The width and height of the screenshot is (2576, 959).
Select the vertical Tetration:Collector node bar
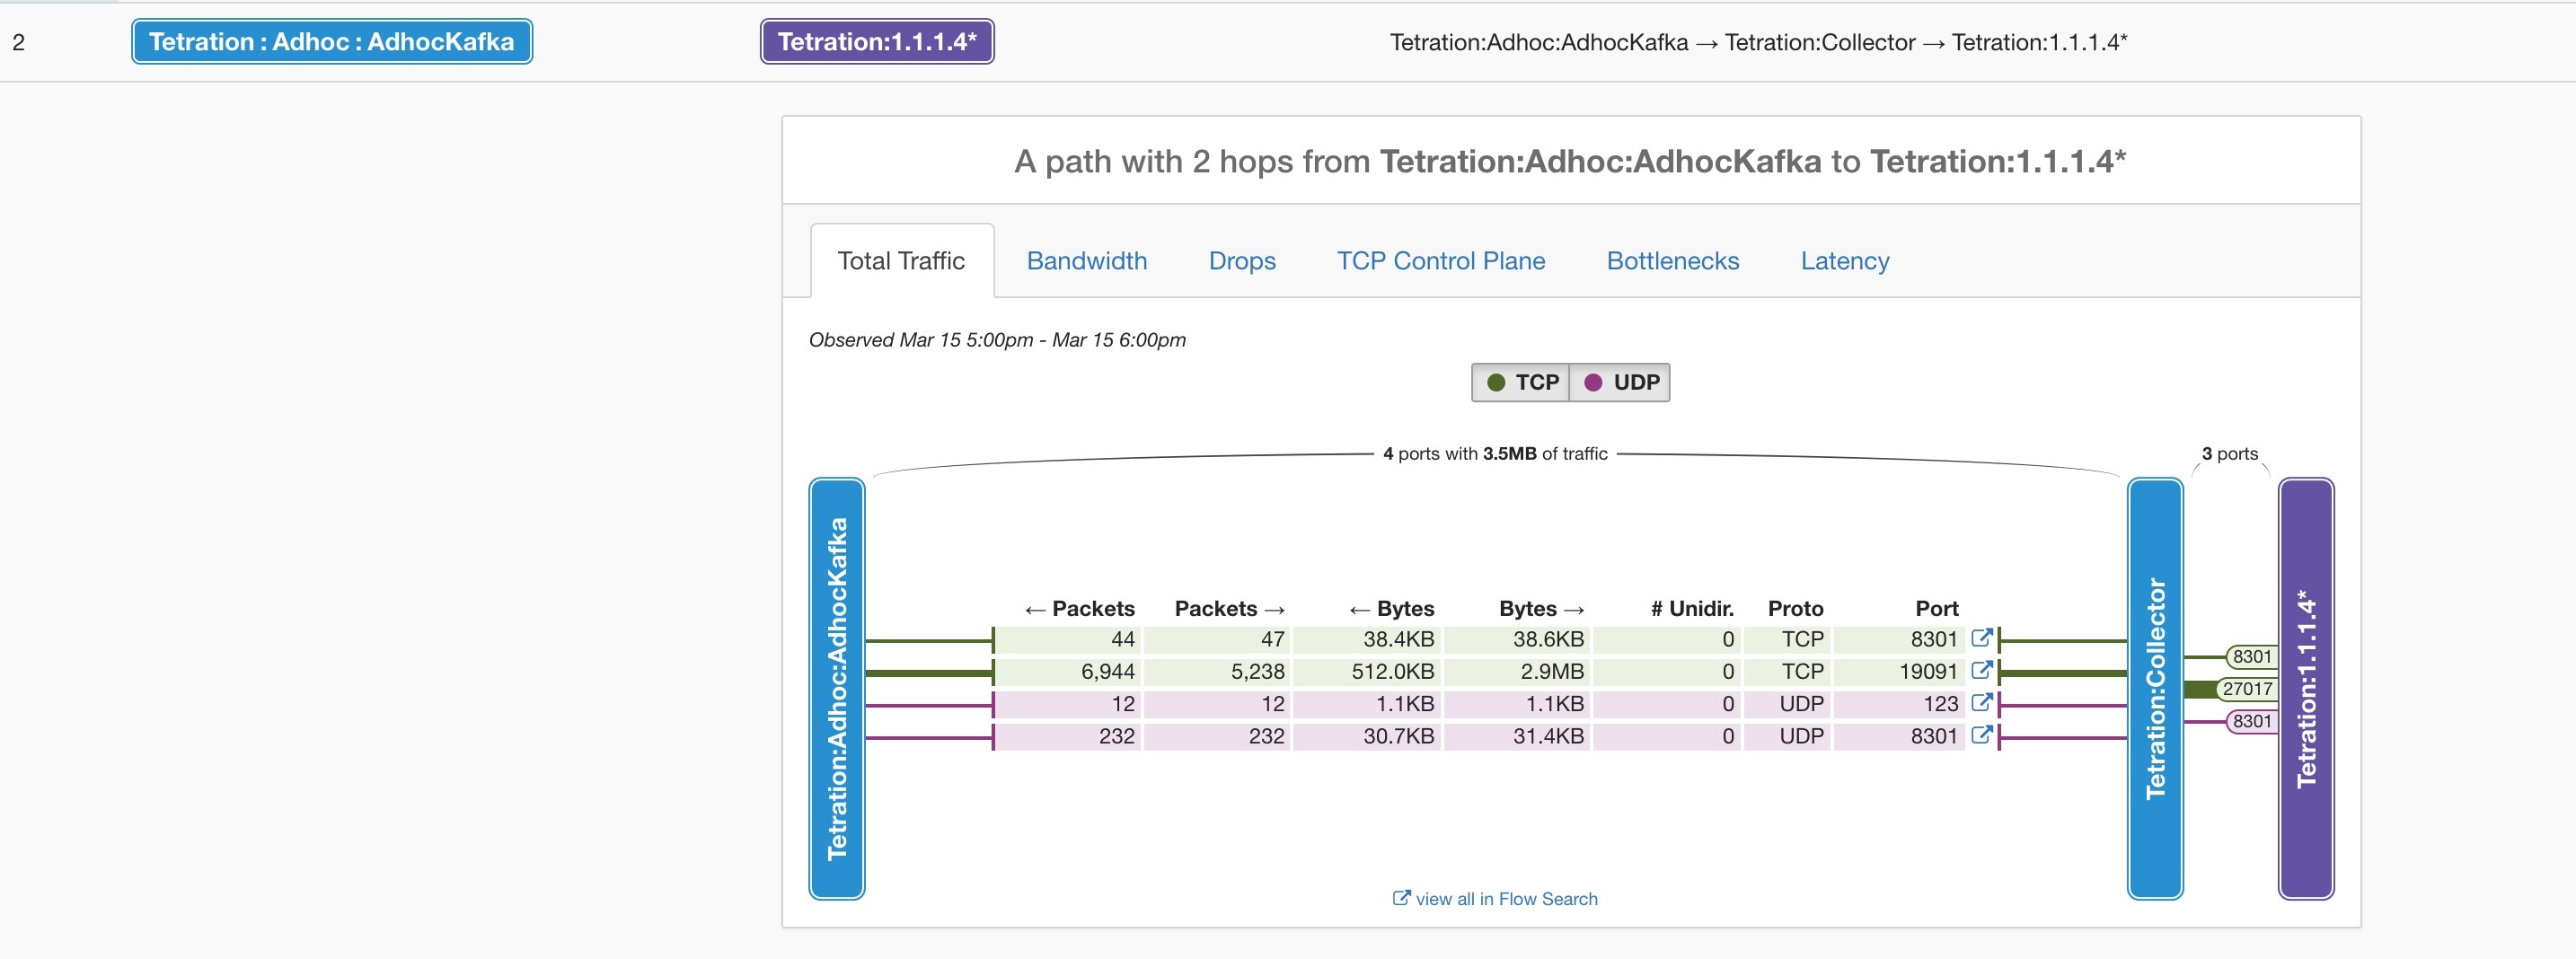pyautogui.click(x=2155, y=688)
